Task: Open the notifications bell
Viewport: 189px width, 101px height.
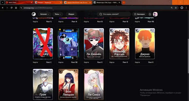Action: click(150, 14)
